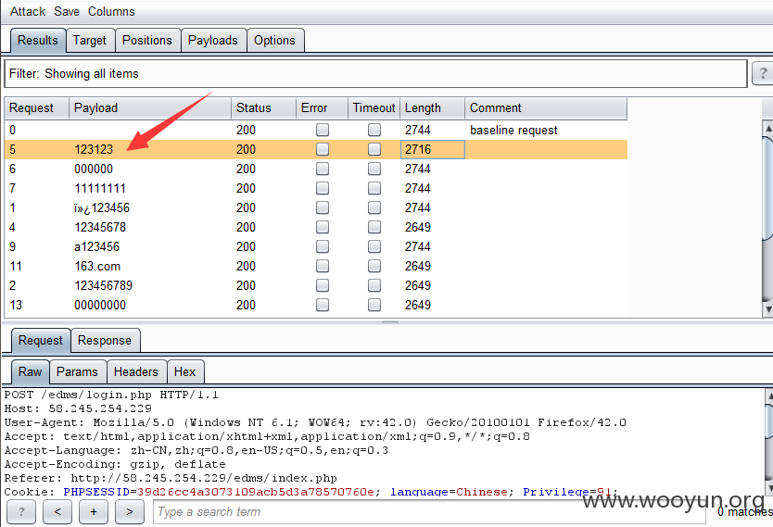Select payload cell 163.com

click(150, 266)
